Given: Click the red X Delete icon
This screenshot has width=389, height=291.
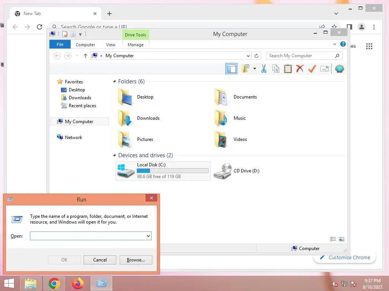Looking at the screenshot, I should (x=300, y=68).
